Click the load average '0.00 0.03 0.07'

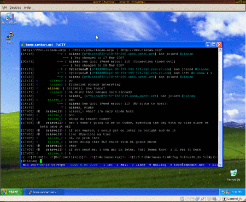[84, 165]
